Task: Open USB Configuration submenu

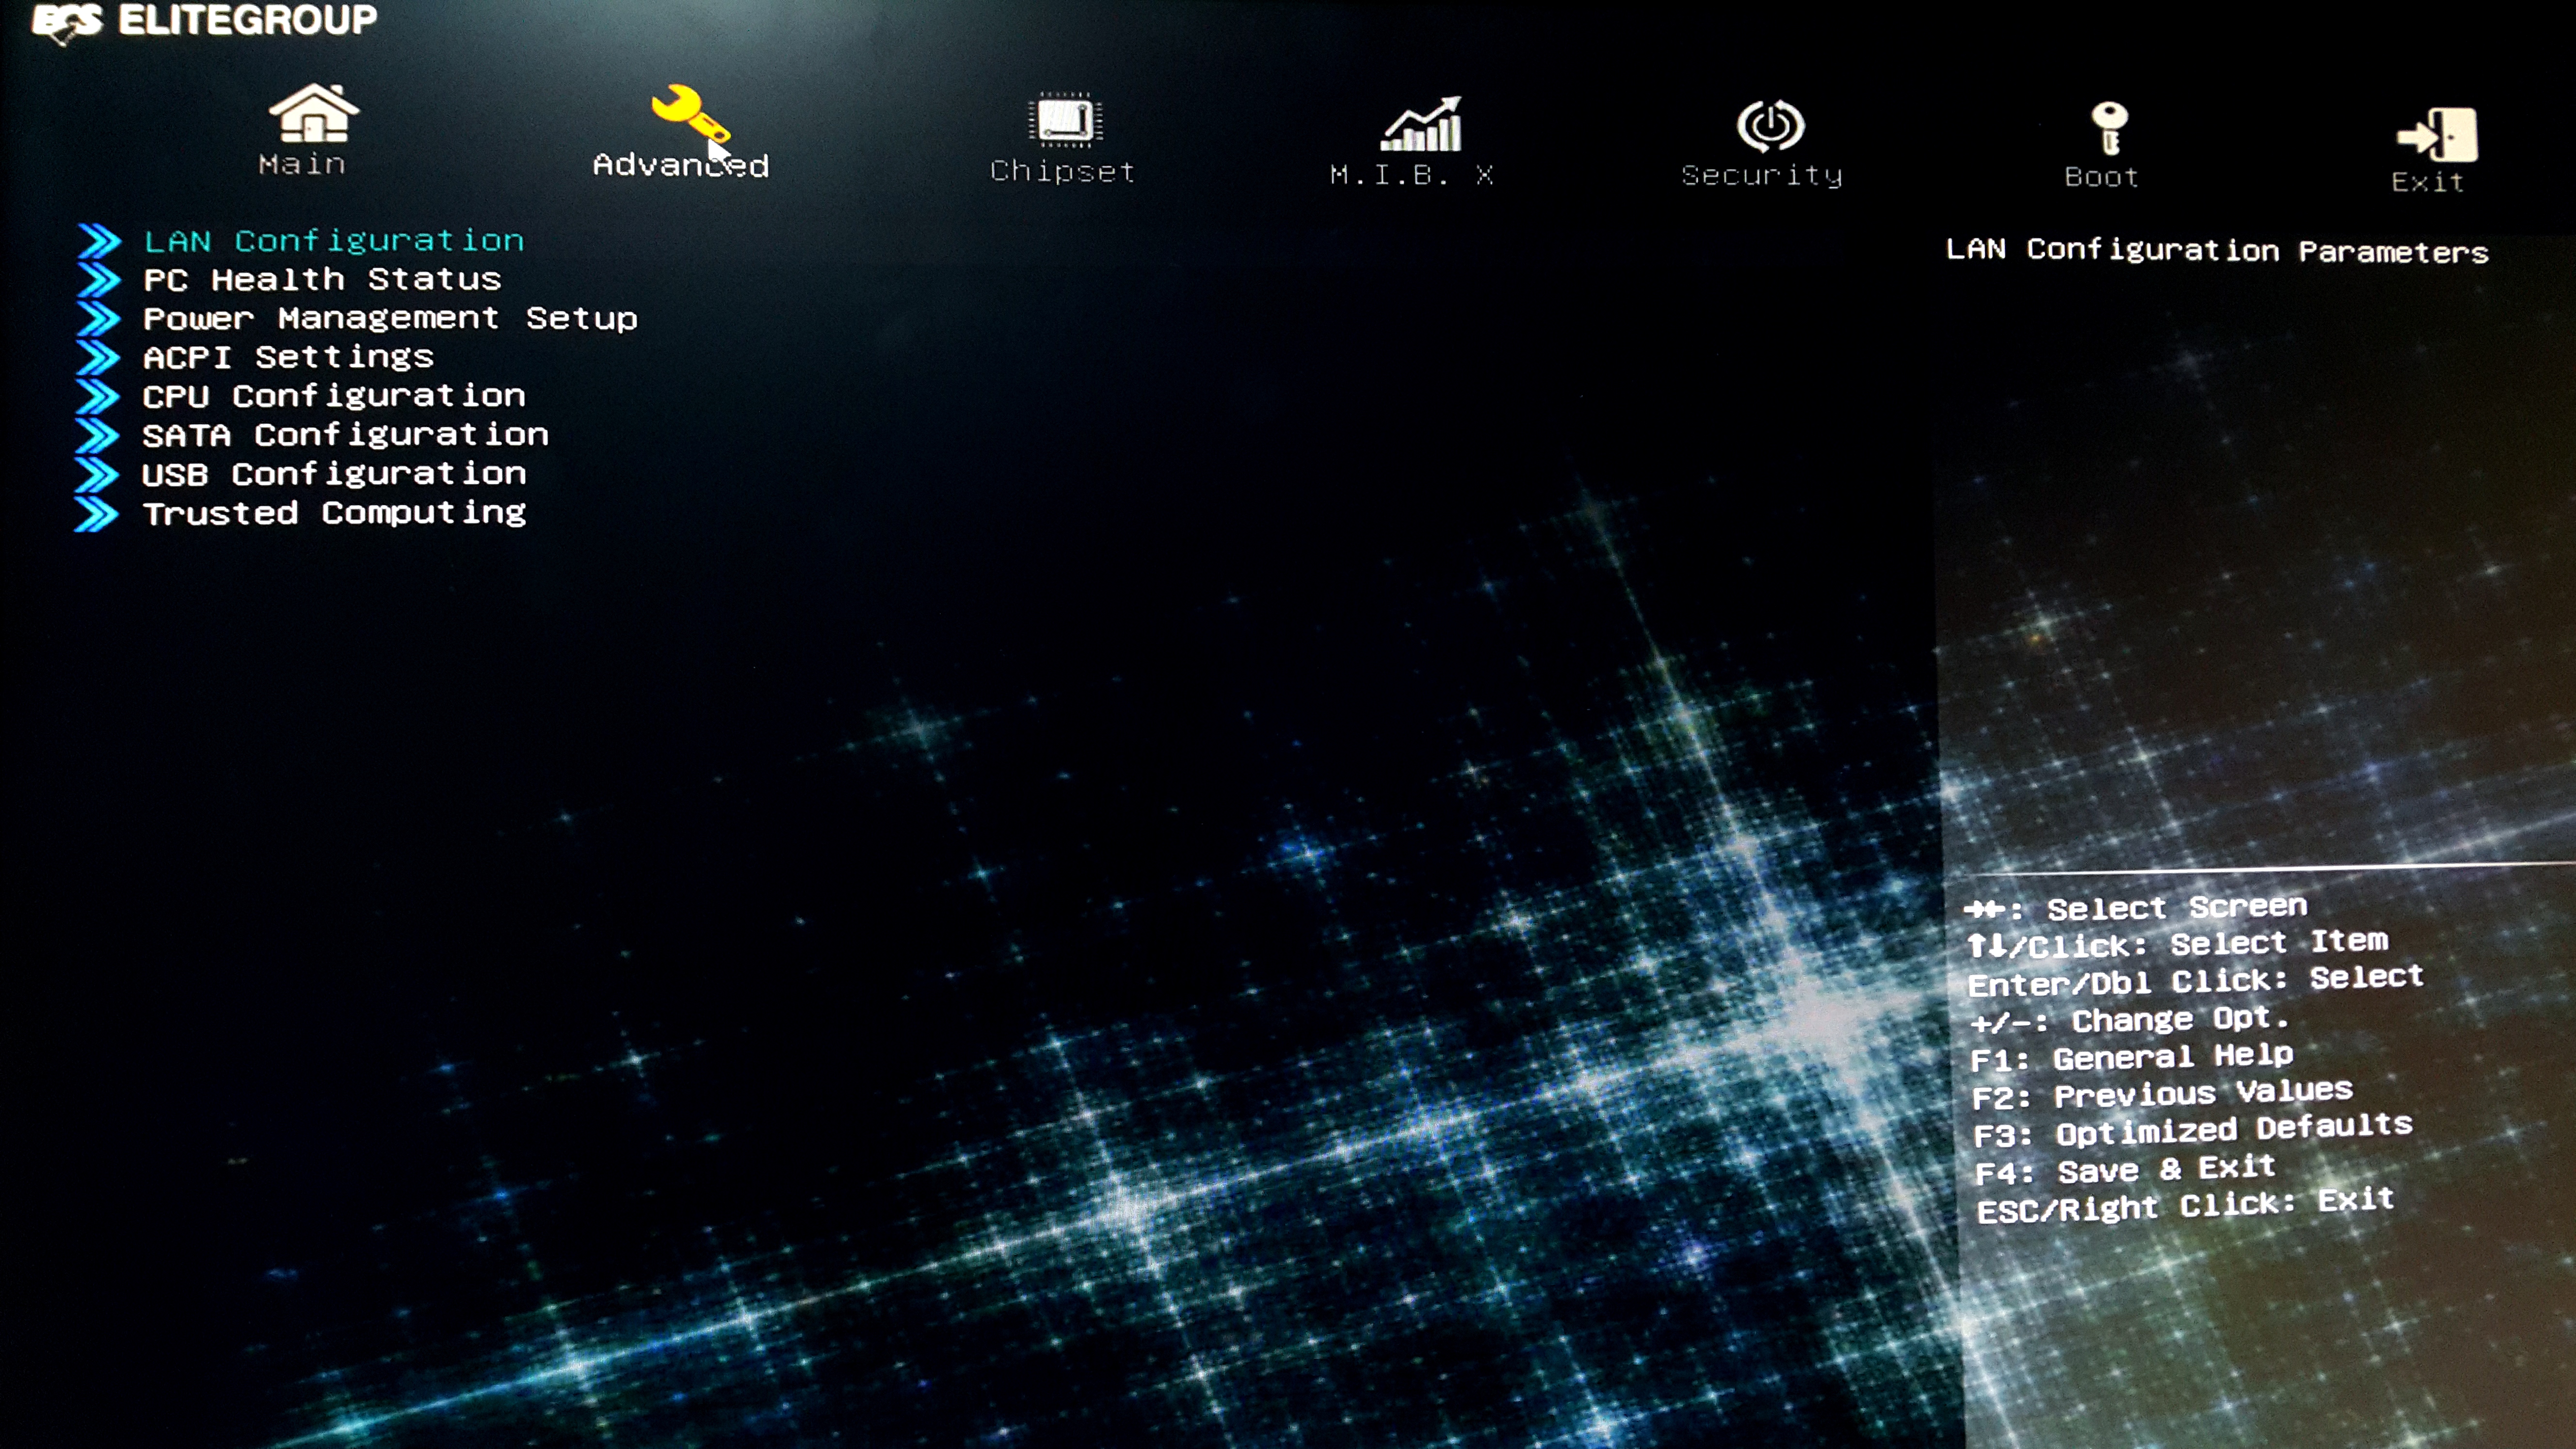Action: pos(334,474)
